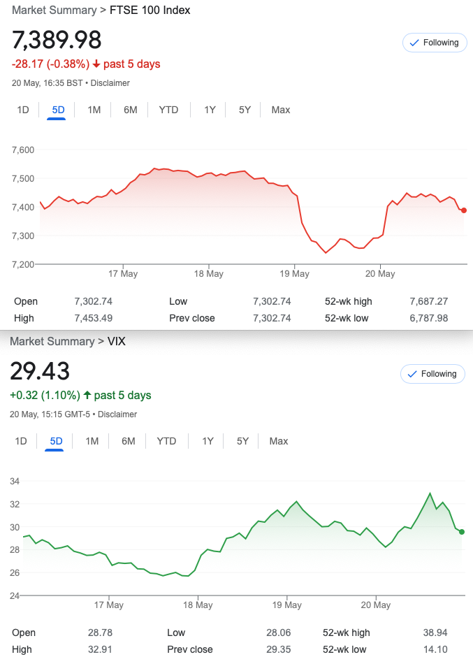Image resolution: width=473 pixels, height=657 pixels.
Task: Click the red down arrow beside -0.38%
Action: (96, 64)
